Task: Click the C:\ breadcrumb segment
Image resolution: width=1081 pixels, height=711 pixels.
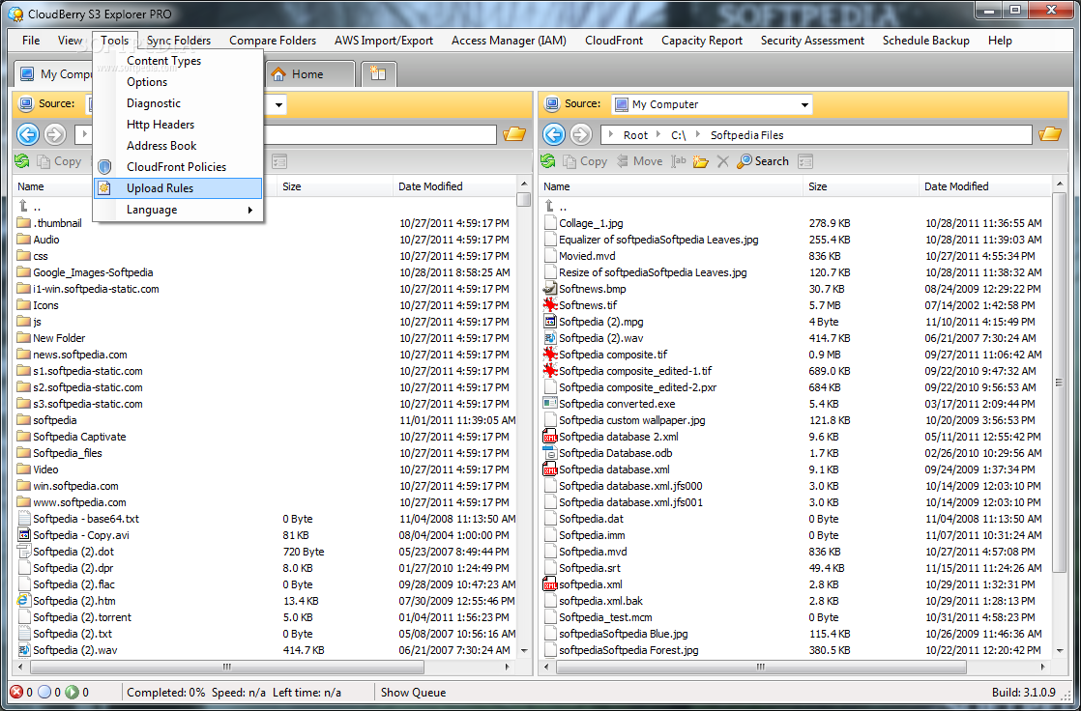Action: pyautogui.click(x=679, y=135)
